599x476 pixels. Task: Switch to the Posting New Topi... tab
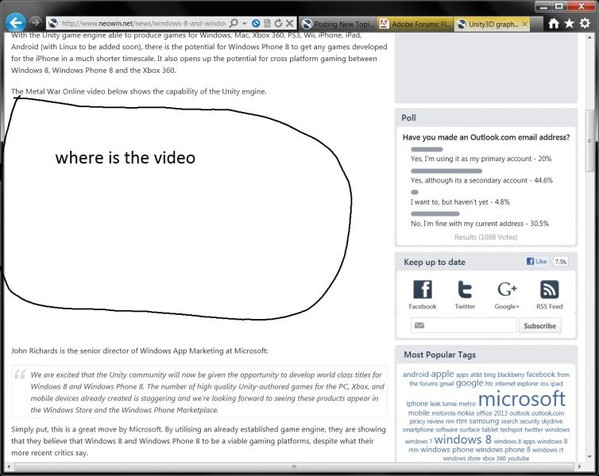coord(338,24)
